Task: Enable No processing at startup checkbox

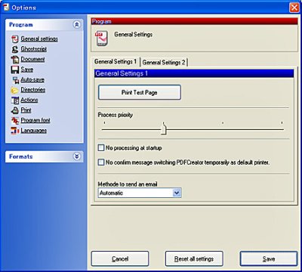Action: pyautogui.click(x=101, y=148)
